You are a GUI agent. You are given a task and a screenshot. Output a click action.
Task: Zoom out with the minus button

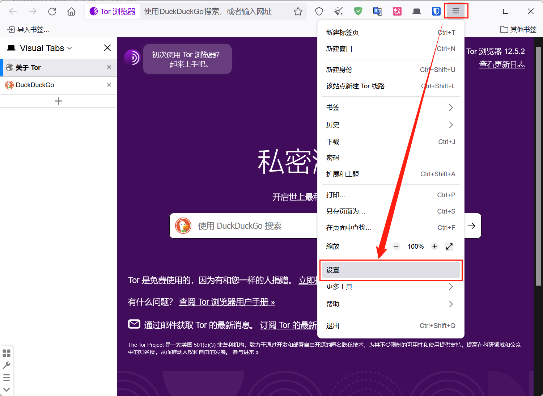[396, 247]
